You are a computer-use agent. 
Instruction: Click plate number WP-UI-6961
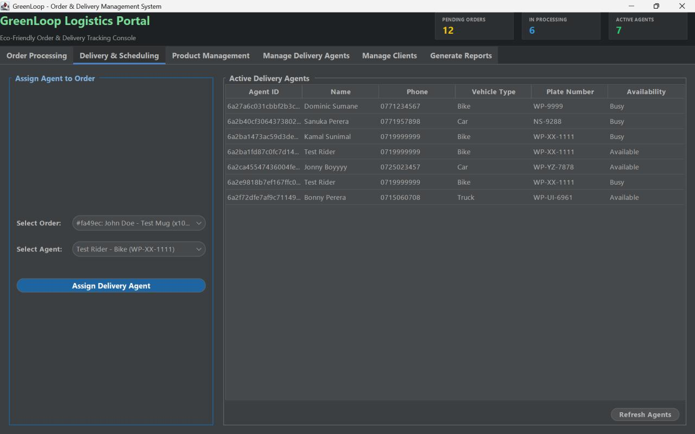pyautogui.click(x=553, y=198)
